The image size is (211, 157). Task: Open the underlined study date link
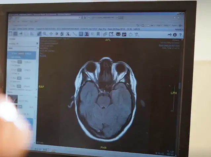tap(169, 45)
